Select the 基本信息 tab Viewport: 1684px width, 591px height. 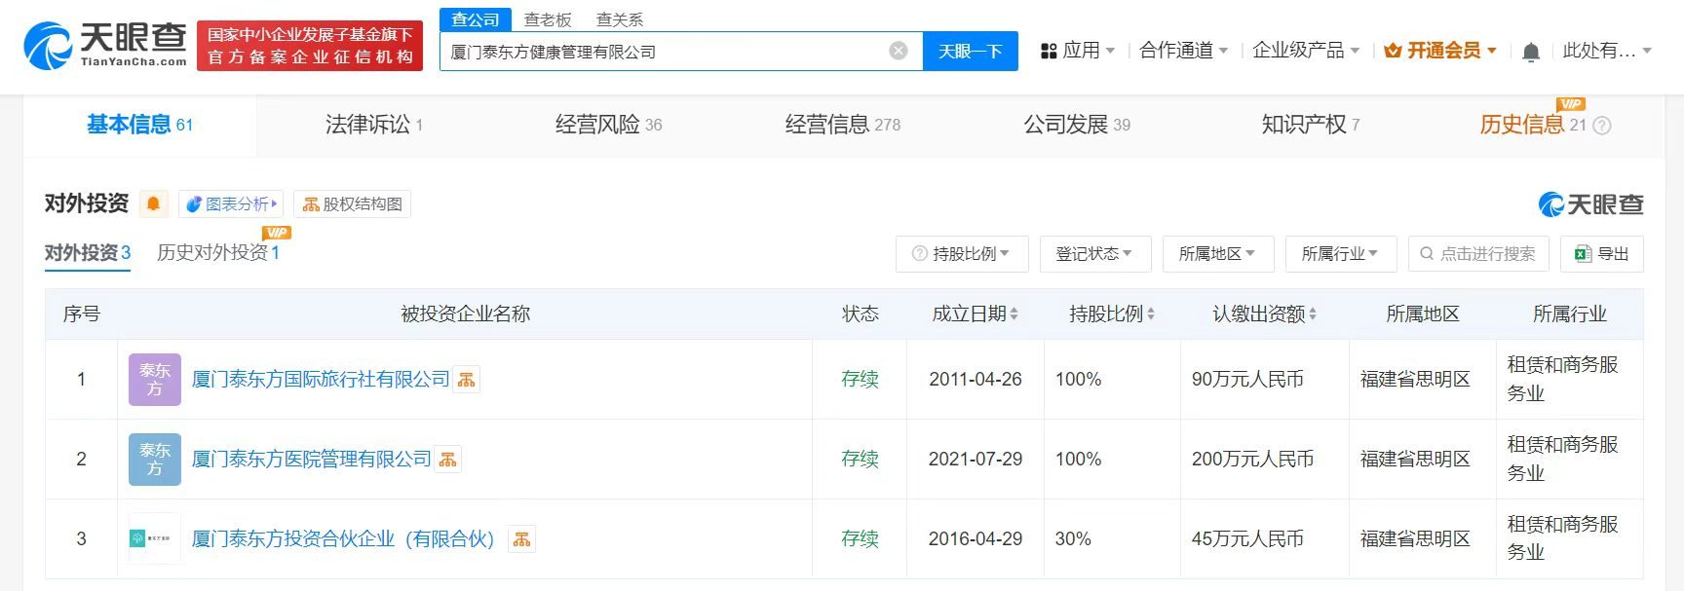(x=140, y=125)
